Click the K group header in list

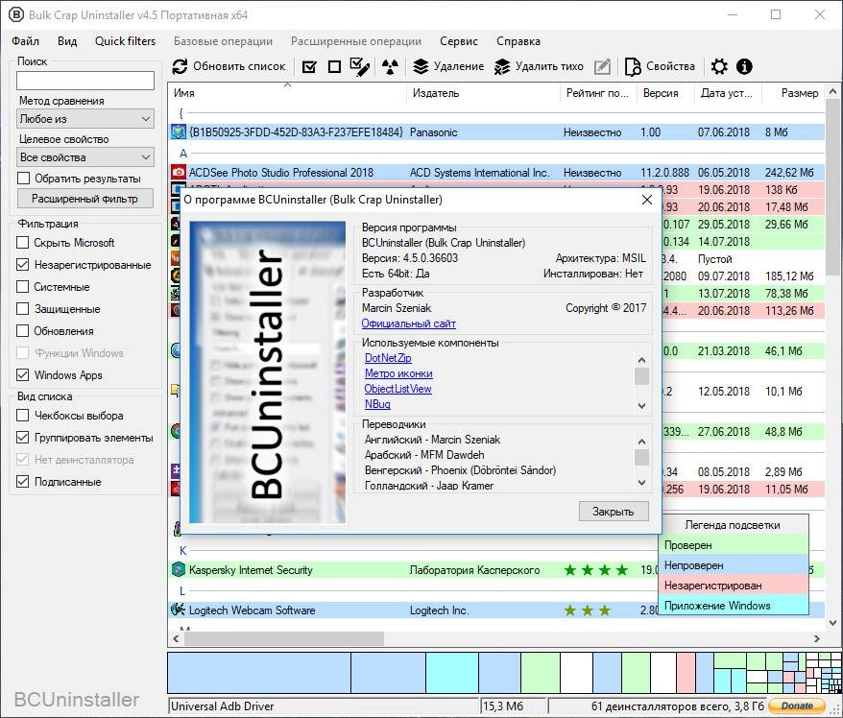coord(183,551)
